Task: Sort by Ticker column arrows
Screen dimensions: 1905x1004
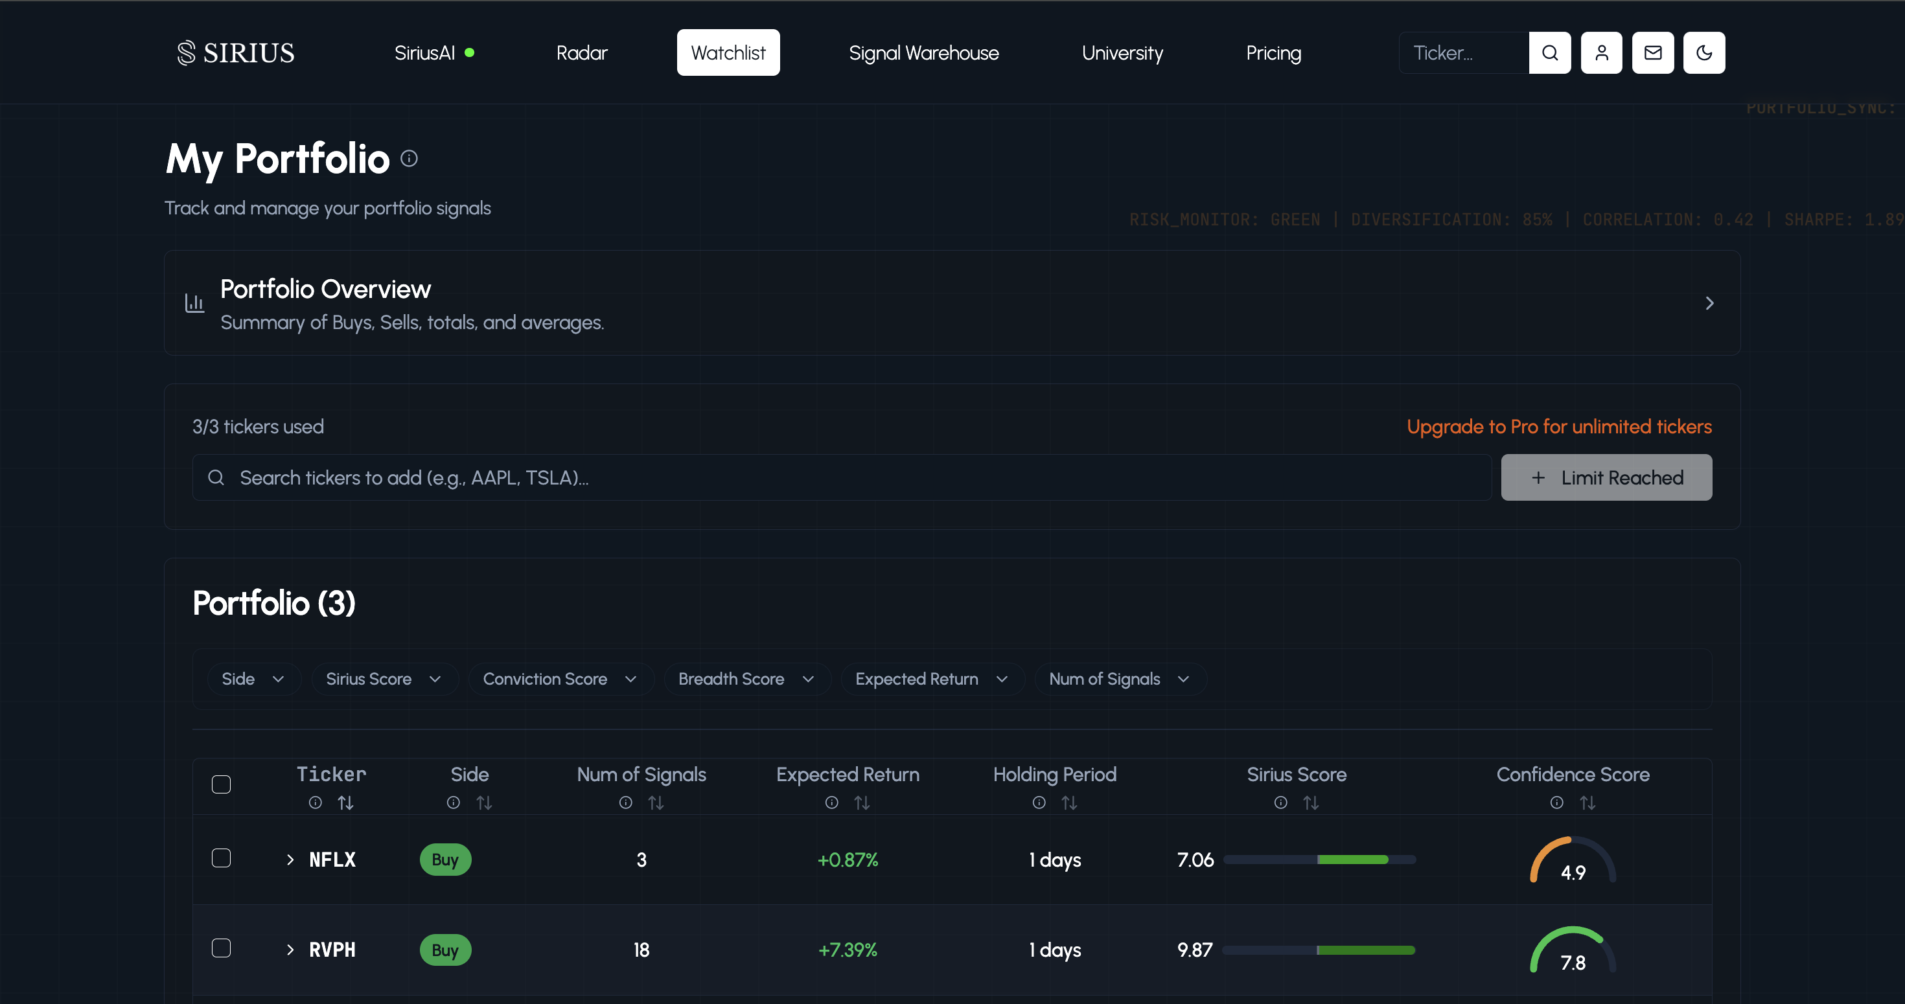Action: [345, 802]
